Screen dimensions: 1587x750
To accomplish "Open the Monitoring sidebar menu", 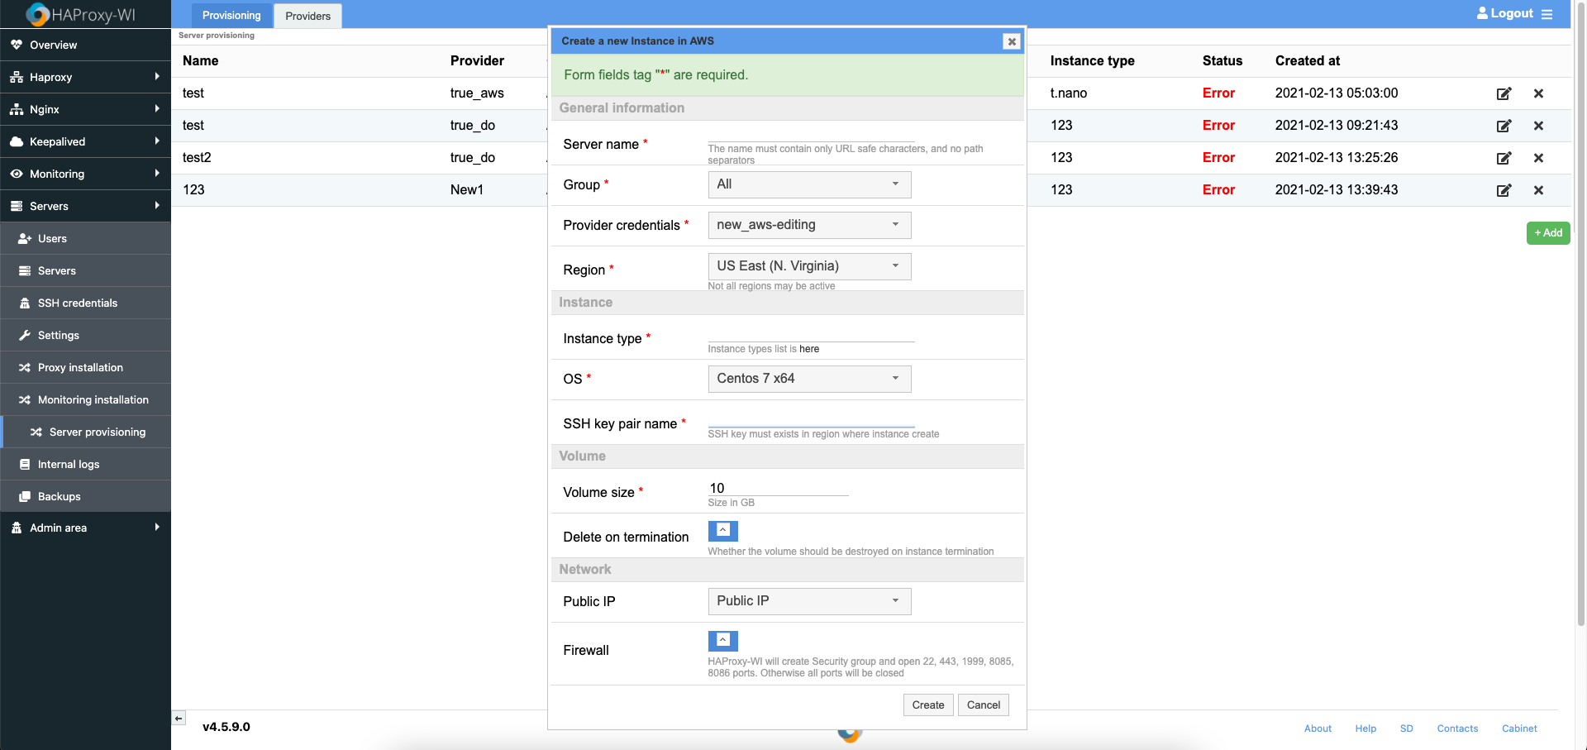I will (x=85, y=174).
